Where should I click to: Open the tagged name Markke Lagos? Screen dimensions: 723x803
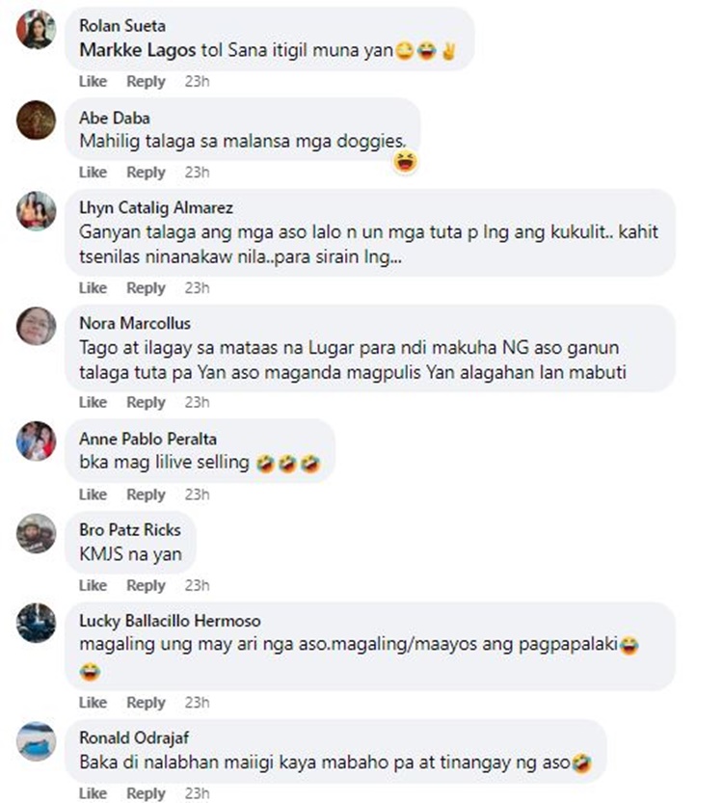click(x=138, y=50)
